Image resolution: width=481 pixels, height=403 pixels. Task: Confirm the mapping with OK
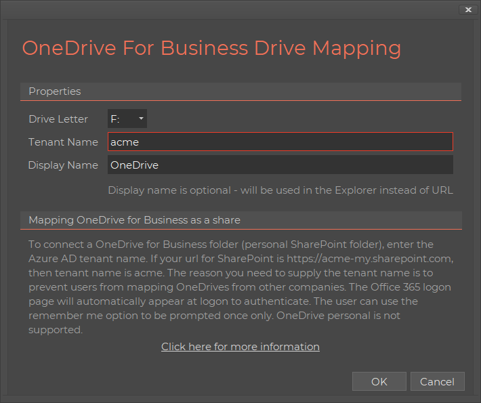coord(379,381)
